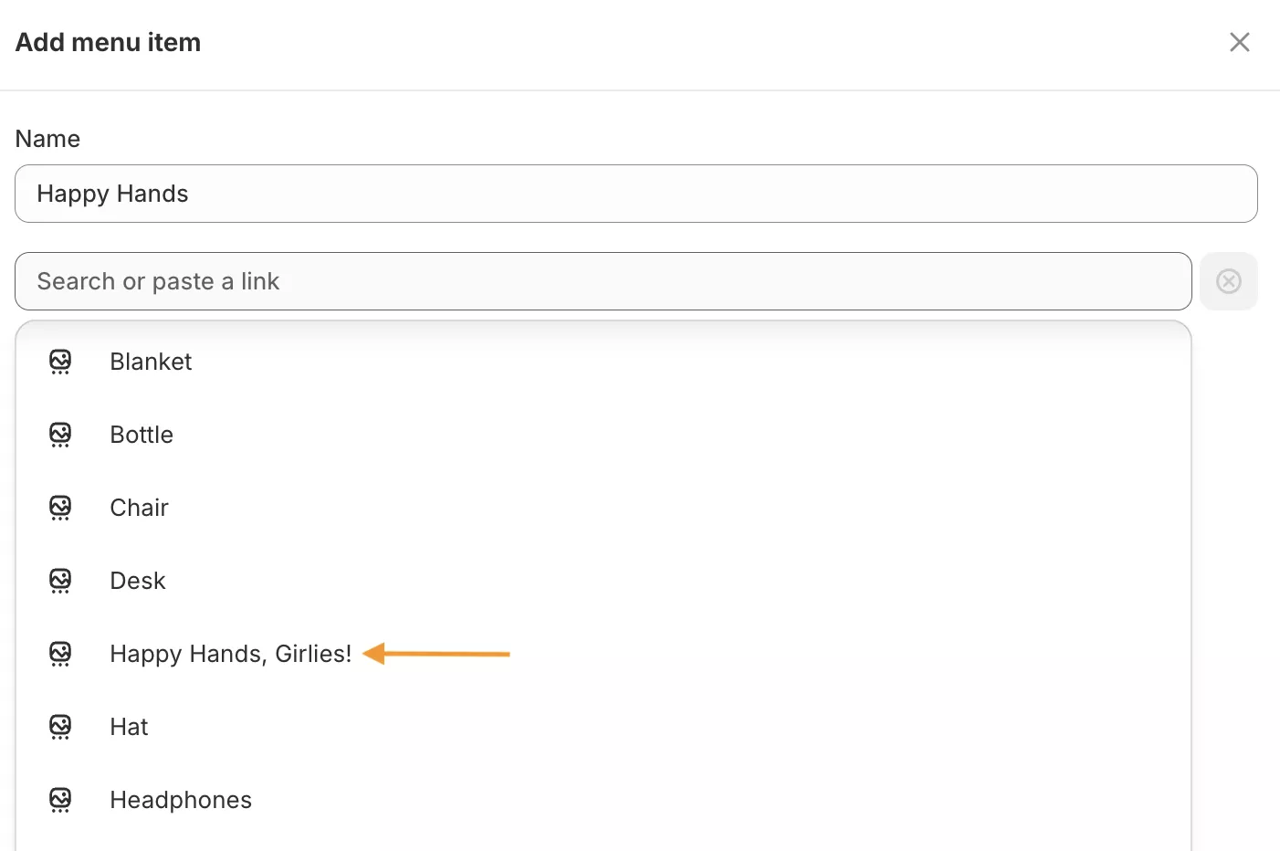This screenshot has width=1280, height=851.
Task: Click the image icon beside Bottle
Action: [60, 435]
